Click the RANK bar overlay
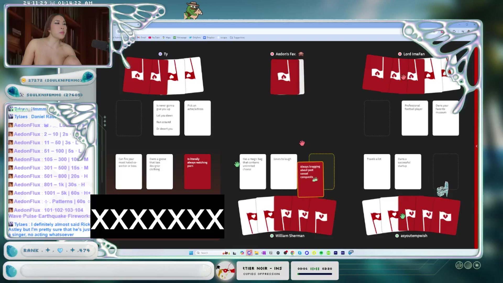Screen dimensions: 503x283 (x=51, y=251)
